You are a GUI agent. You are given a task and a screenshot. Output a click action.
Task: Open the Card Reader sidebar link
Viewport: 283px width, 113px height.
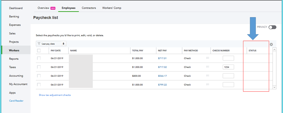point(16,101)
